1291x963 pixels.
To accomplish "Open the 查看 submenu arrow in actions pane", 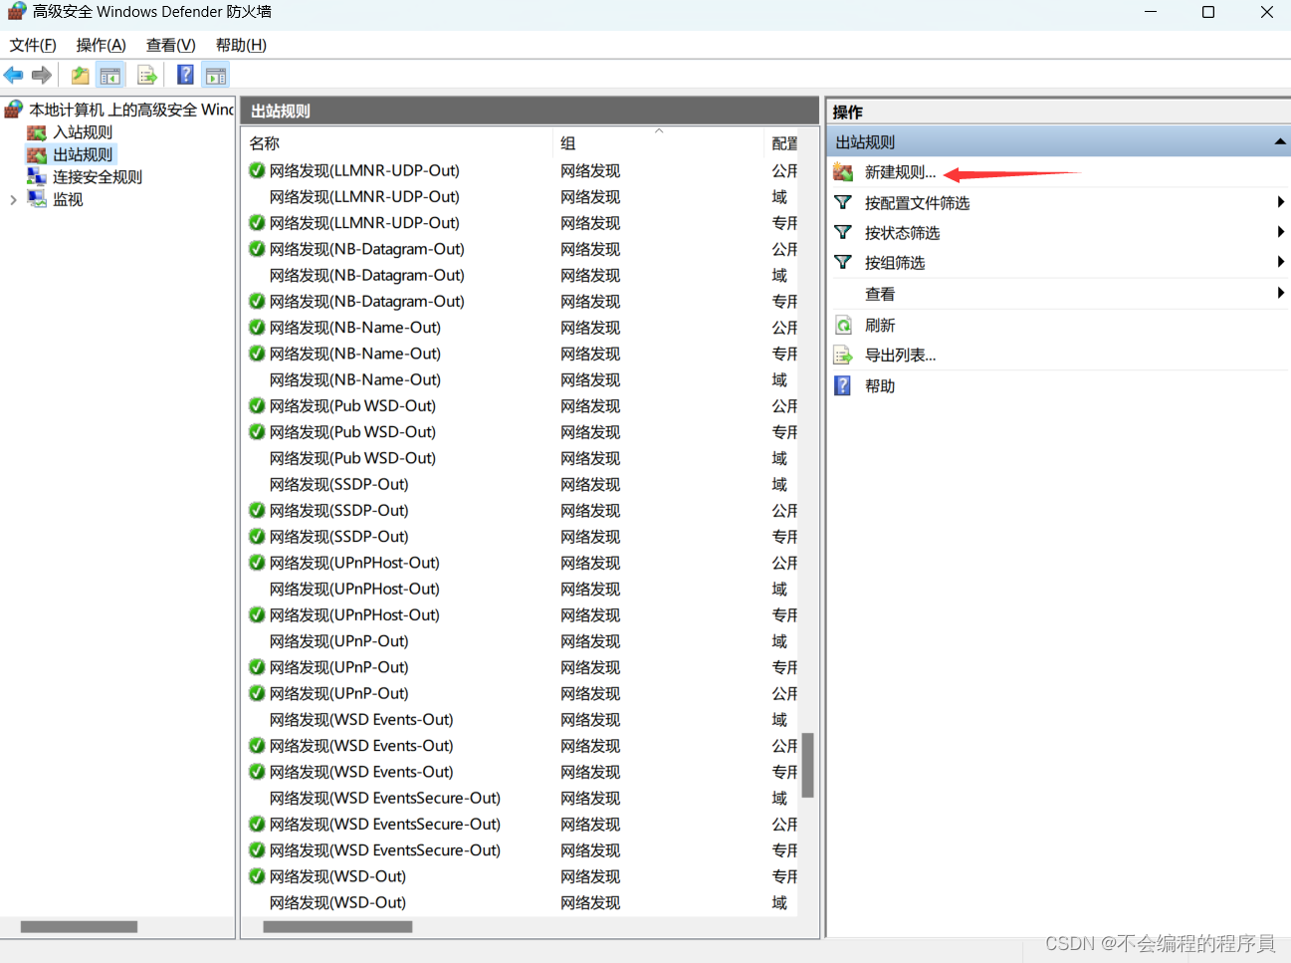I will click(1280, 293).
